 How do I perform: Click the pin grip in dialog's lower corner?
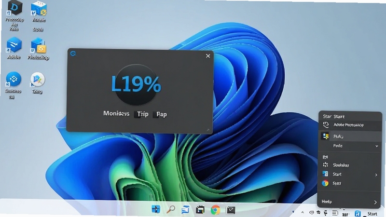[x=208, y=130]
